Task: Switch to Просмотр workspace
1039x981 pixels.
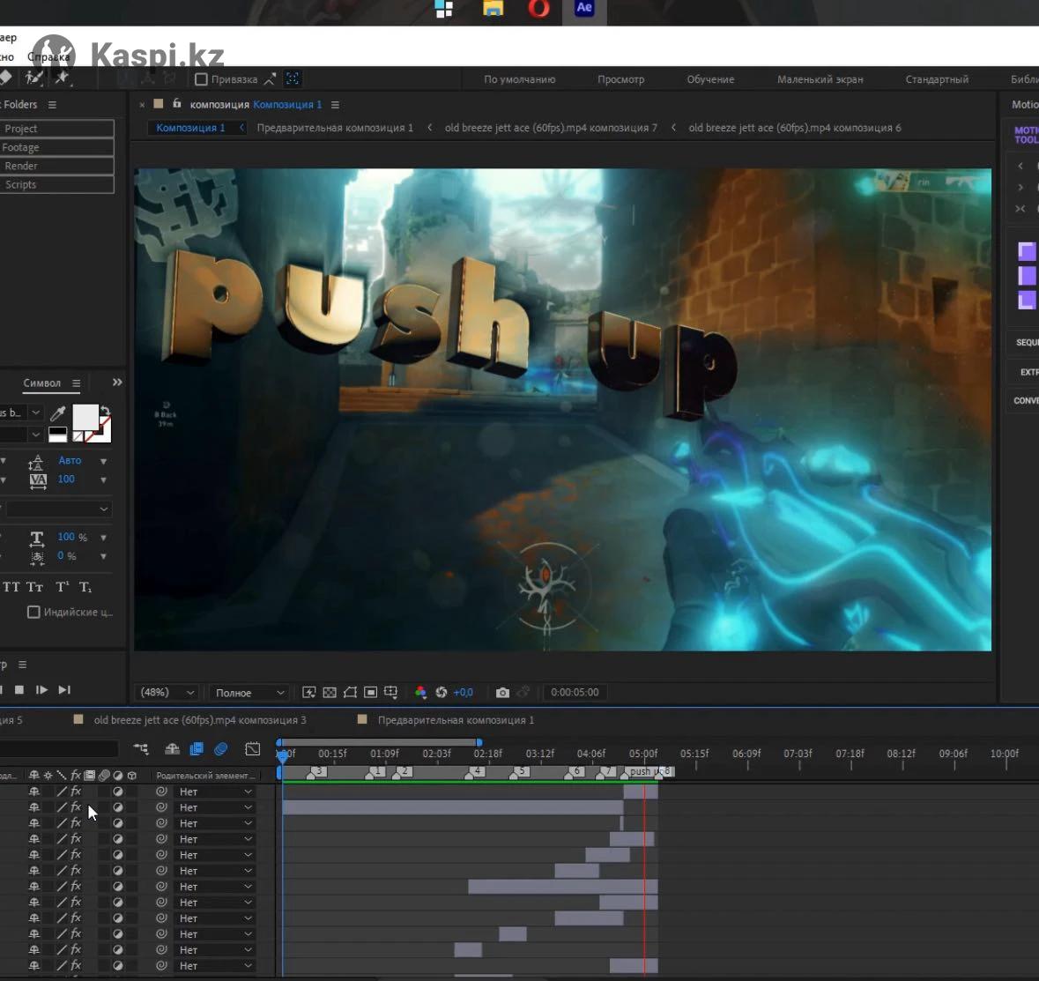Action: [621, 79]
